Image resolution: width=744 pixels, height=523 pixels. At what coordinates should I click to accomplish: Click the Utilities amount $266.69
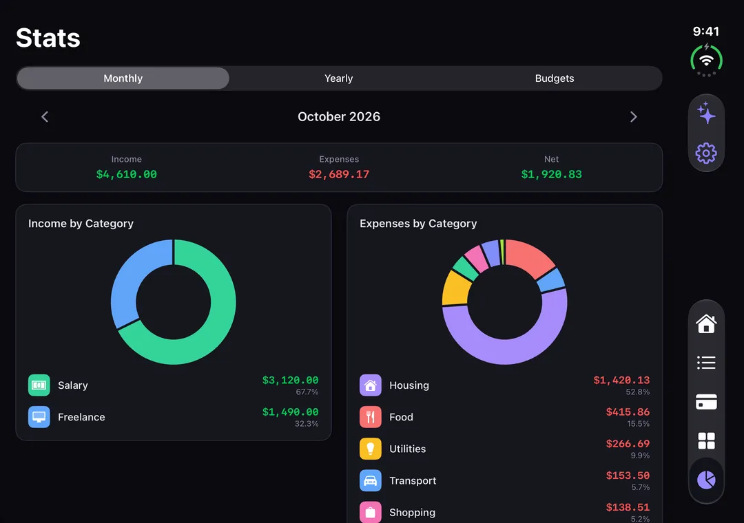pyautogui.click(x=628, y=444)
